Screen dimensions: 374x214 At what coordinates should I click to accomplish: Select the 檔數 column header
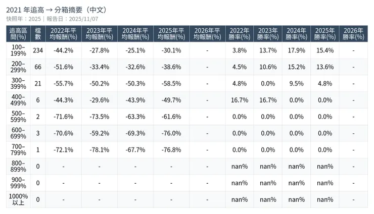pos(38,34)
